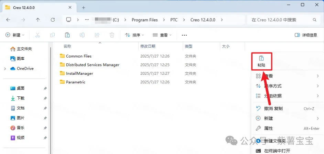The height and width of the screenshot is (154, 324).
Task: Click the Copy icon in toolbar
Action: 53,35
